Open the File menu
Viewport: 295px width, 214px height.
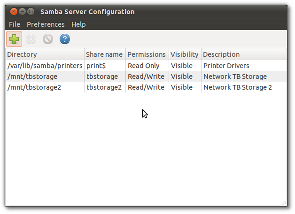(15, 24)
